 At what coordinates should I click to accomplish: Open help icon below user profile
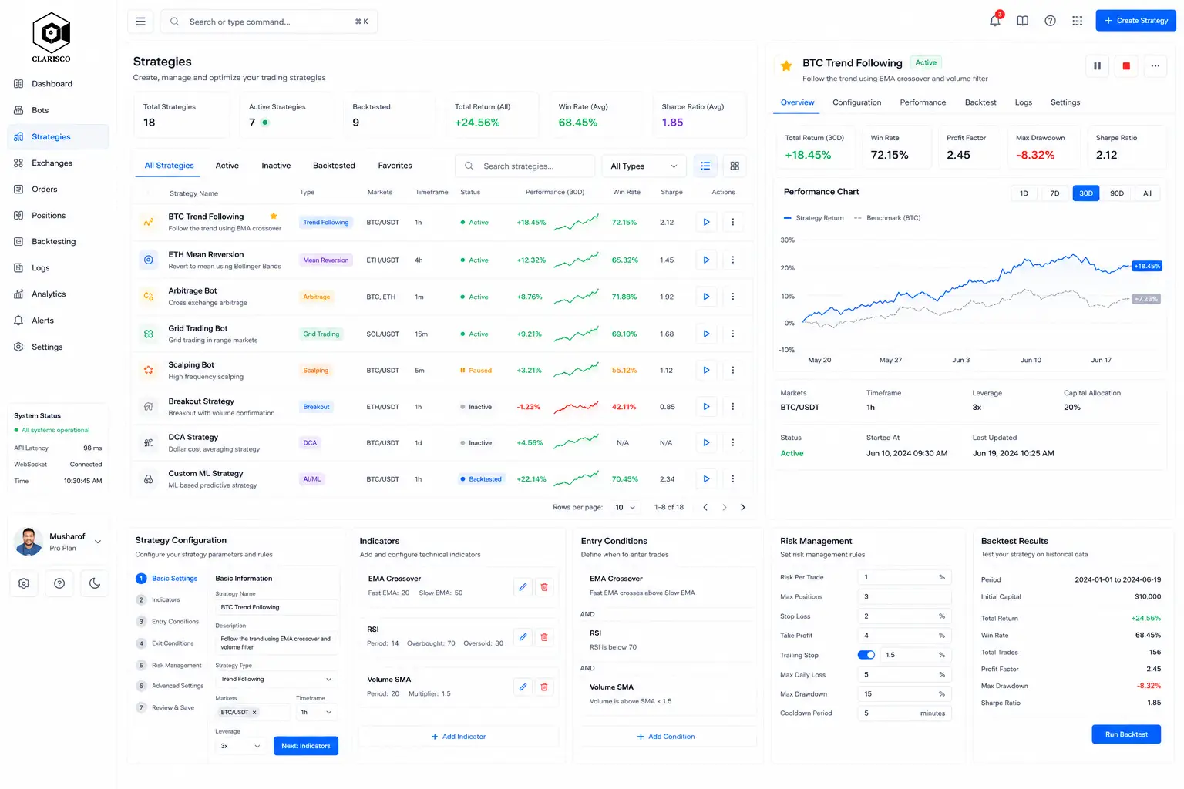click(x=59, y=583)
